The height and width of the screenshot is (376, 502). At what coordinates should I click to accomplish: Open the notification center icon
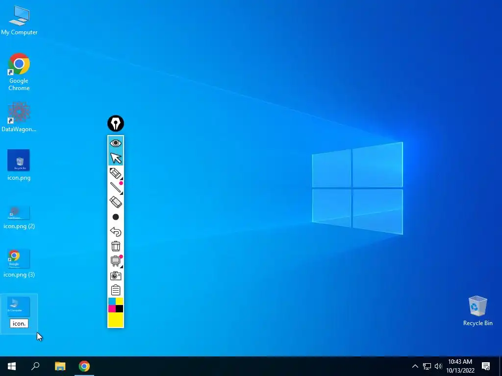486,366
